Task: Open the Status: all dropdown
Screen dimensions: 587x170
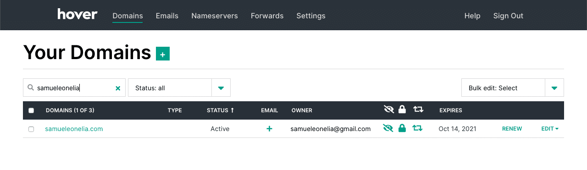Action: click(179, 88)
